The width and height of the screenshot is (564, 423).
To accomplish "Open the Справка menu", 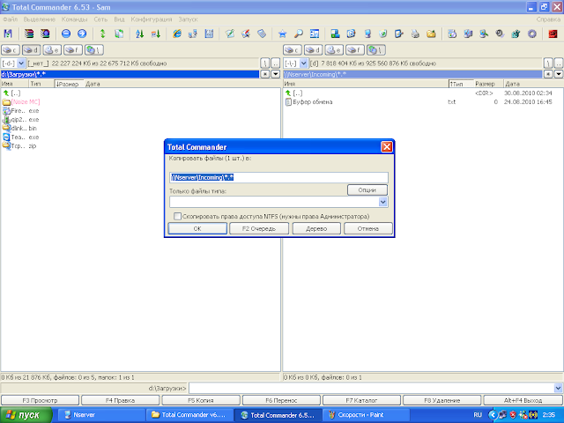I will (548, 19).
